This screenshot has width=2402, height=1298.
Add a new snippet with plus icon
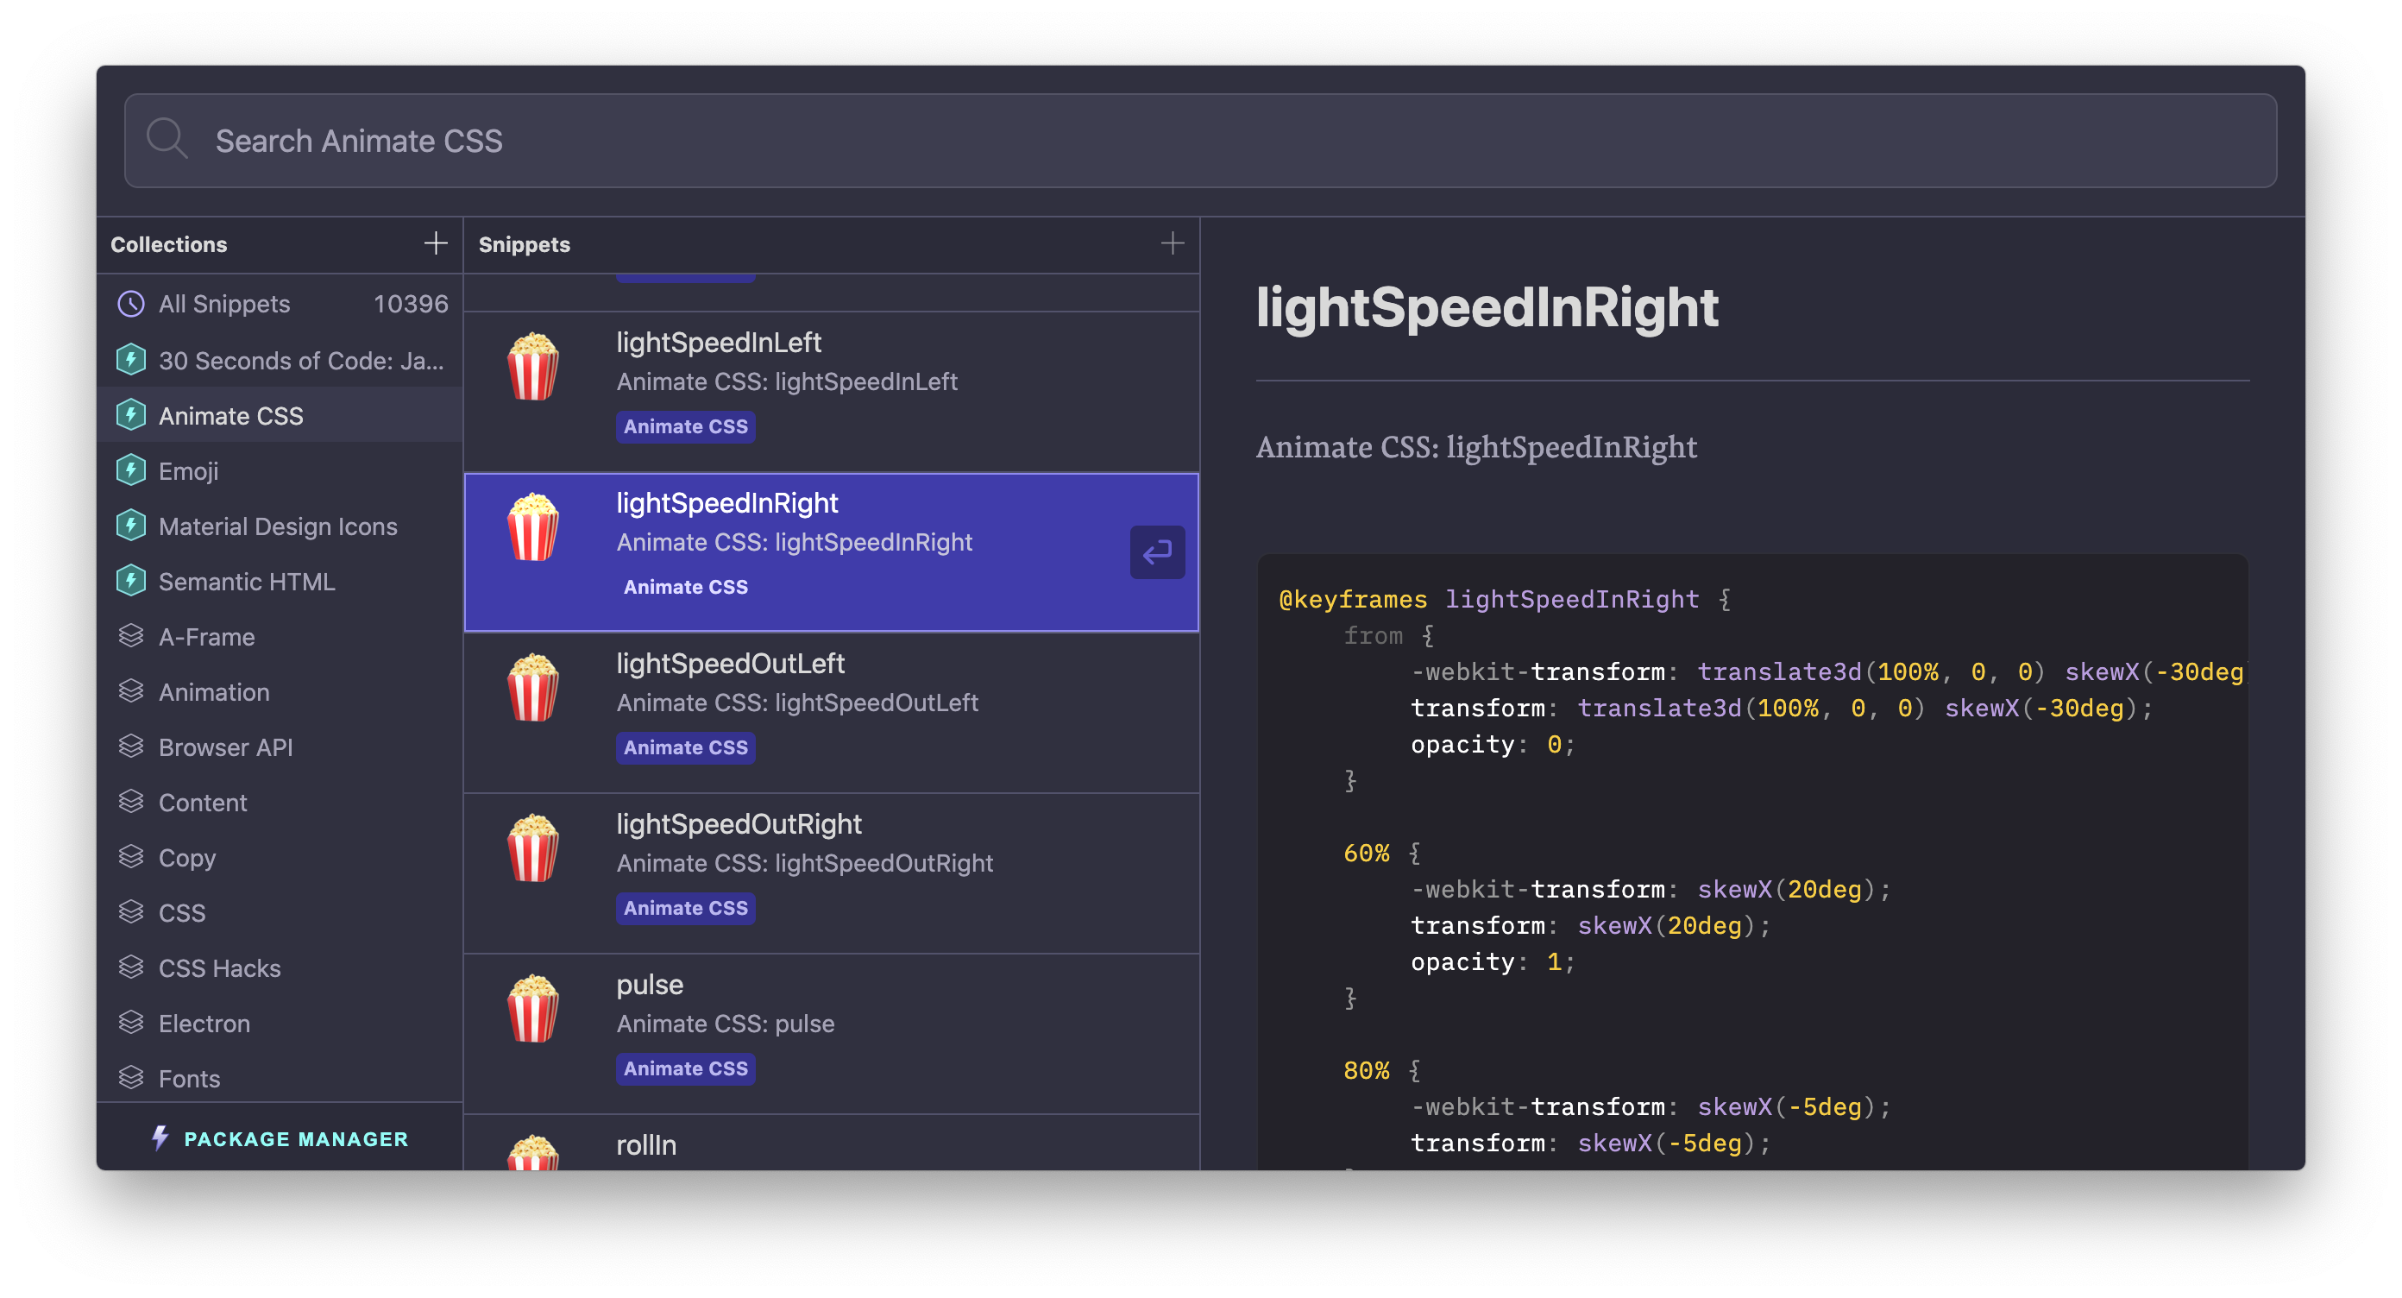1172,243
